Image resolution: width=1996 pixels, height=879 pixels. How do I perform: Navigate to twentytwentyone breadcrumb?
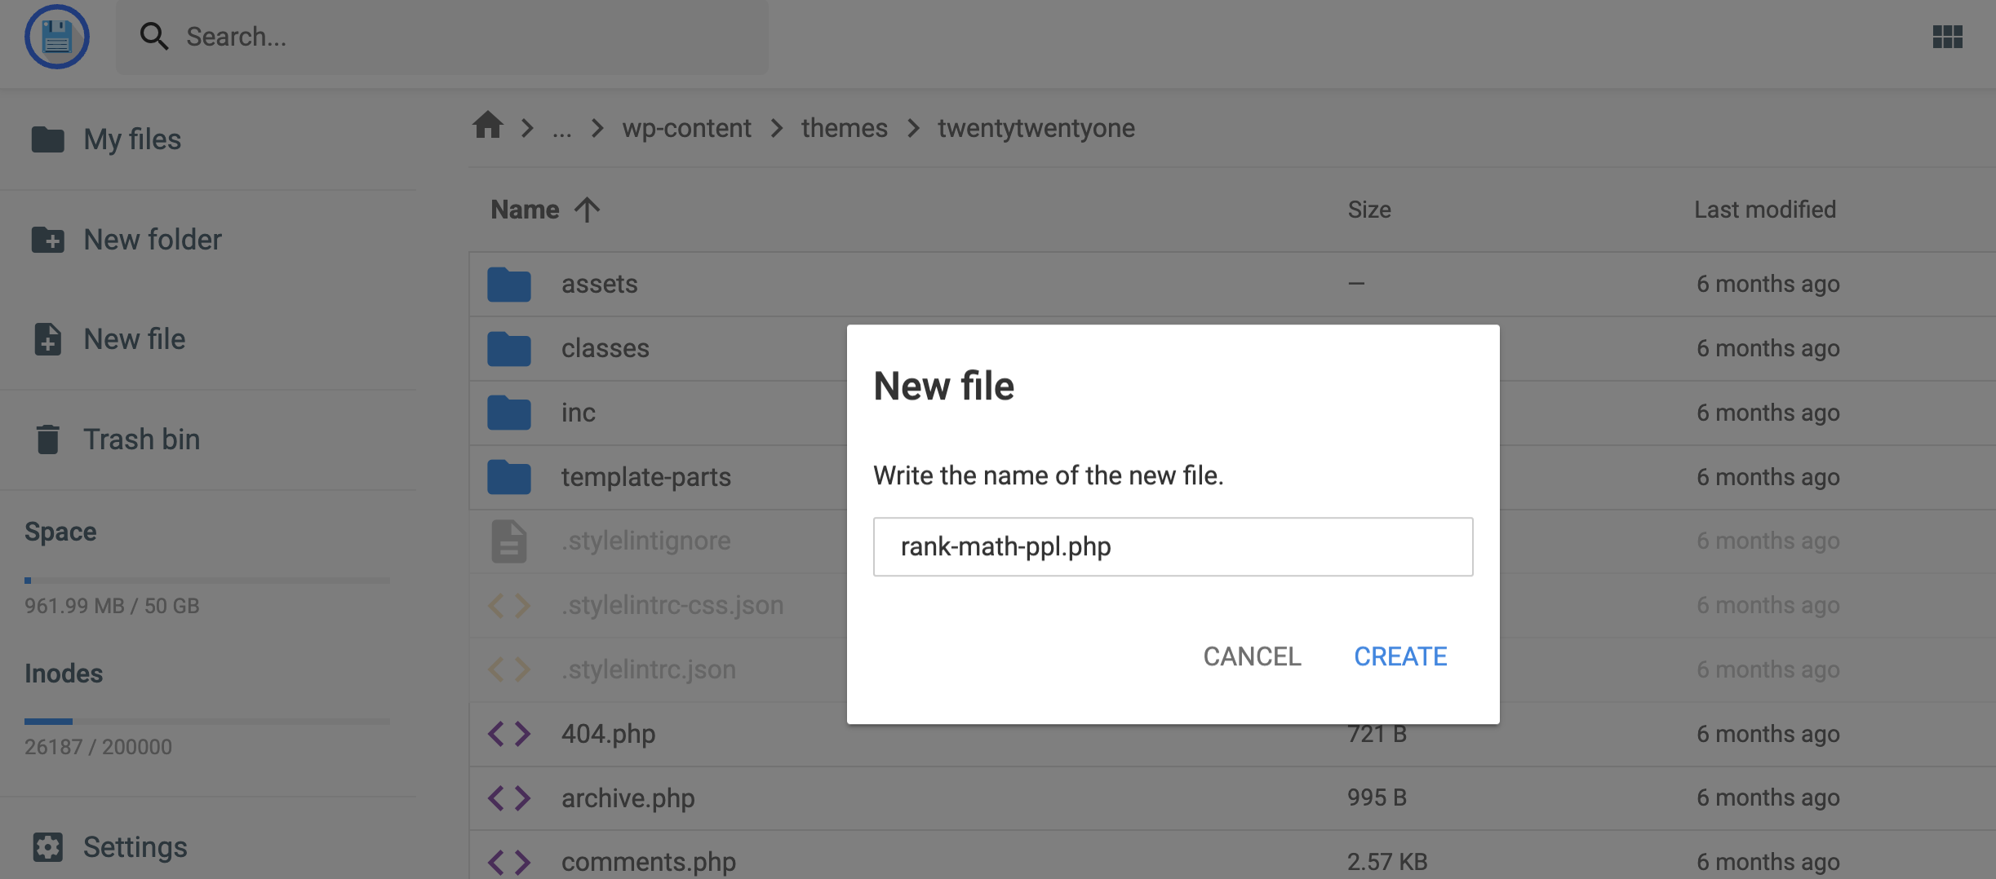(1036, 128)
